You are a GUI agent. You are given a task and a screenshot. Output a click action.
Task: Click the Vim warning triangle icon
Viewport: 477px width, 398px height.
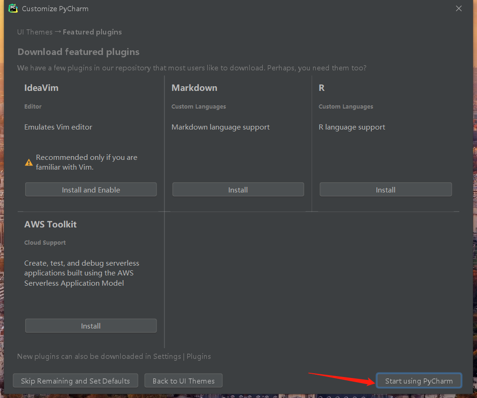pos(29,163)
